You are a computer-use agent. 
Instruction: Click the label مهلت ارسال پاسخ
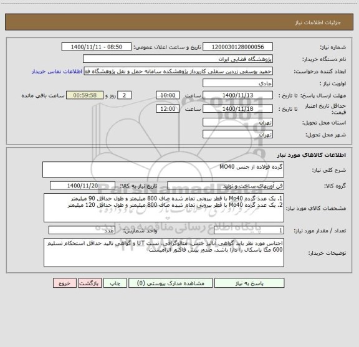323,96
